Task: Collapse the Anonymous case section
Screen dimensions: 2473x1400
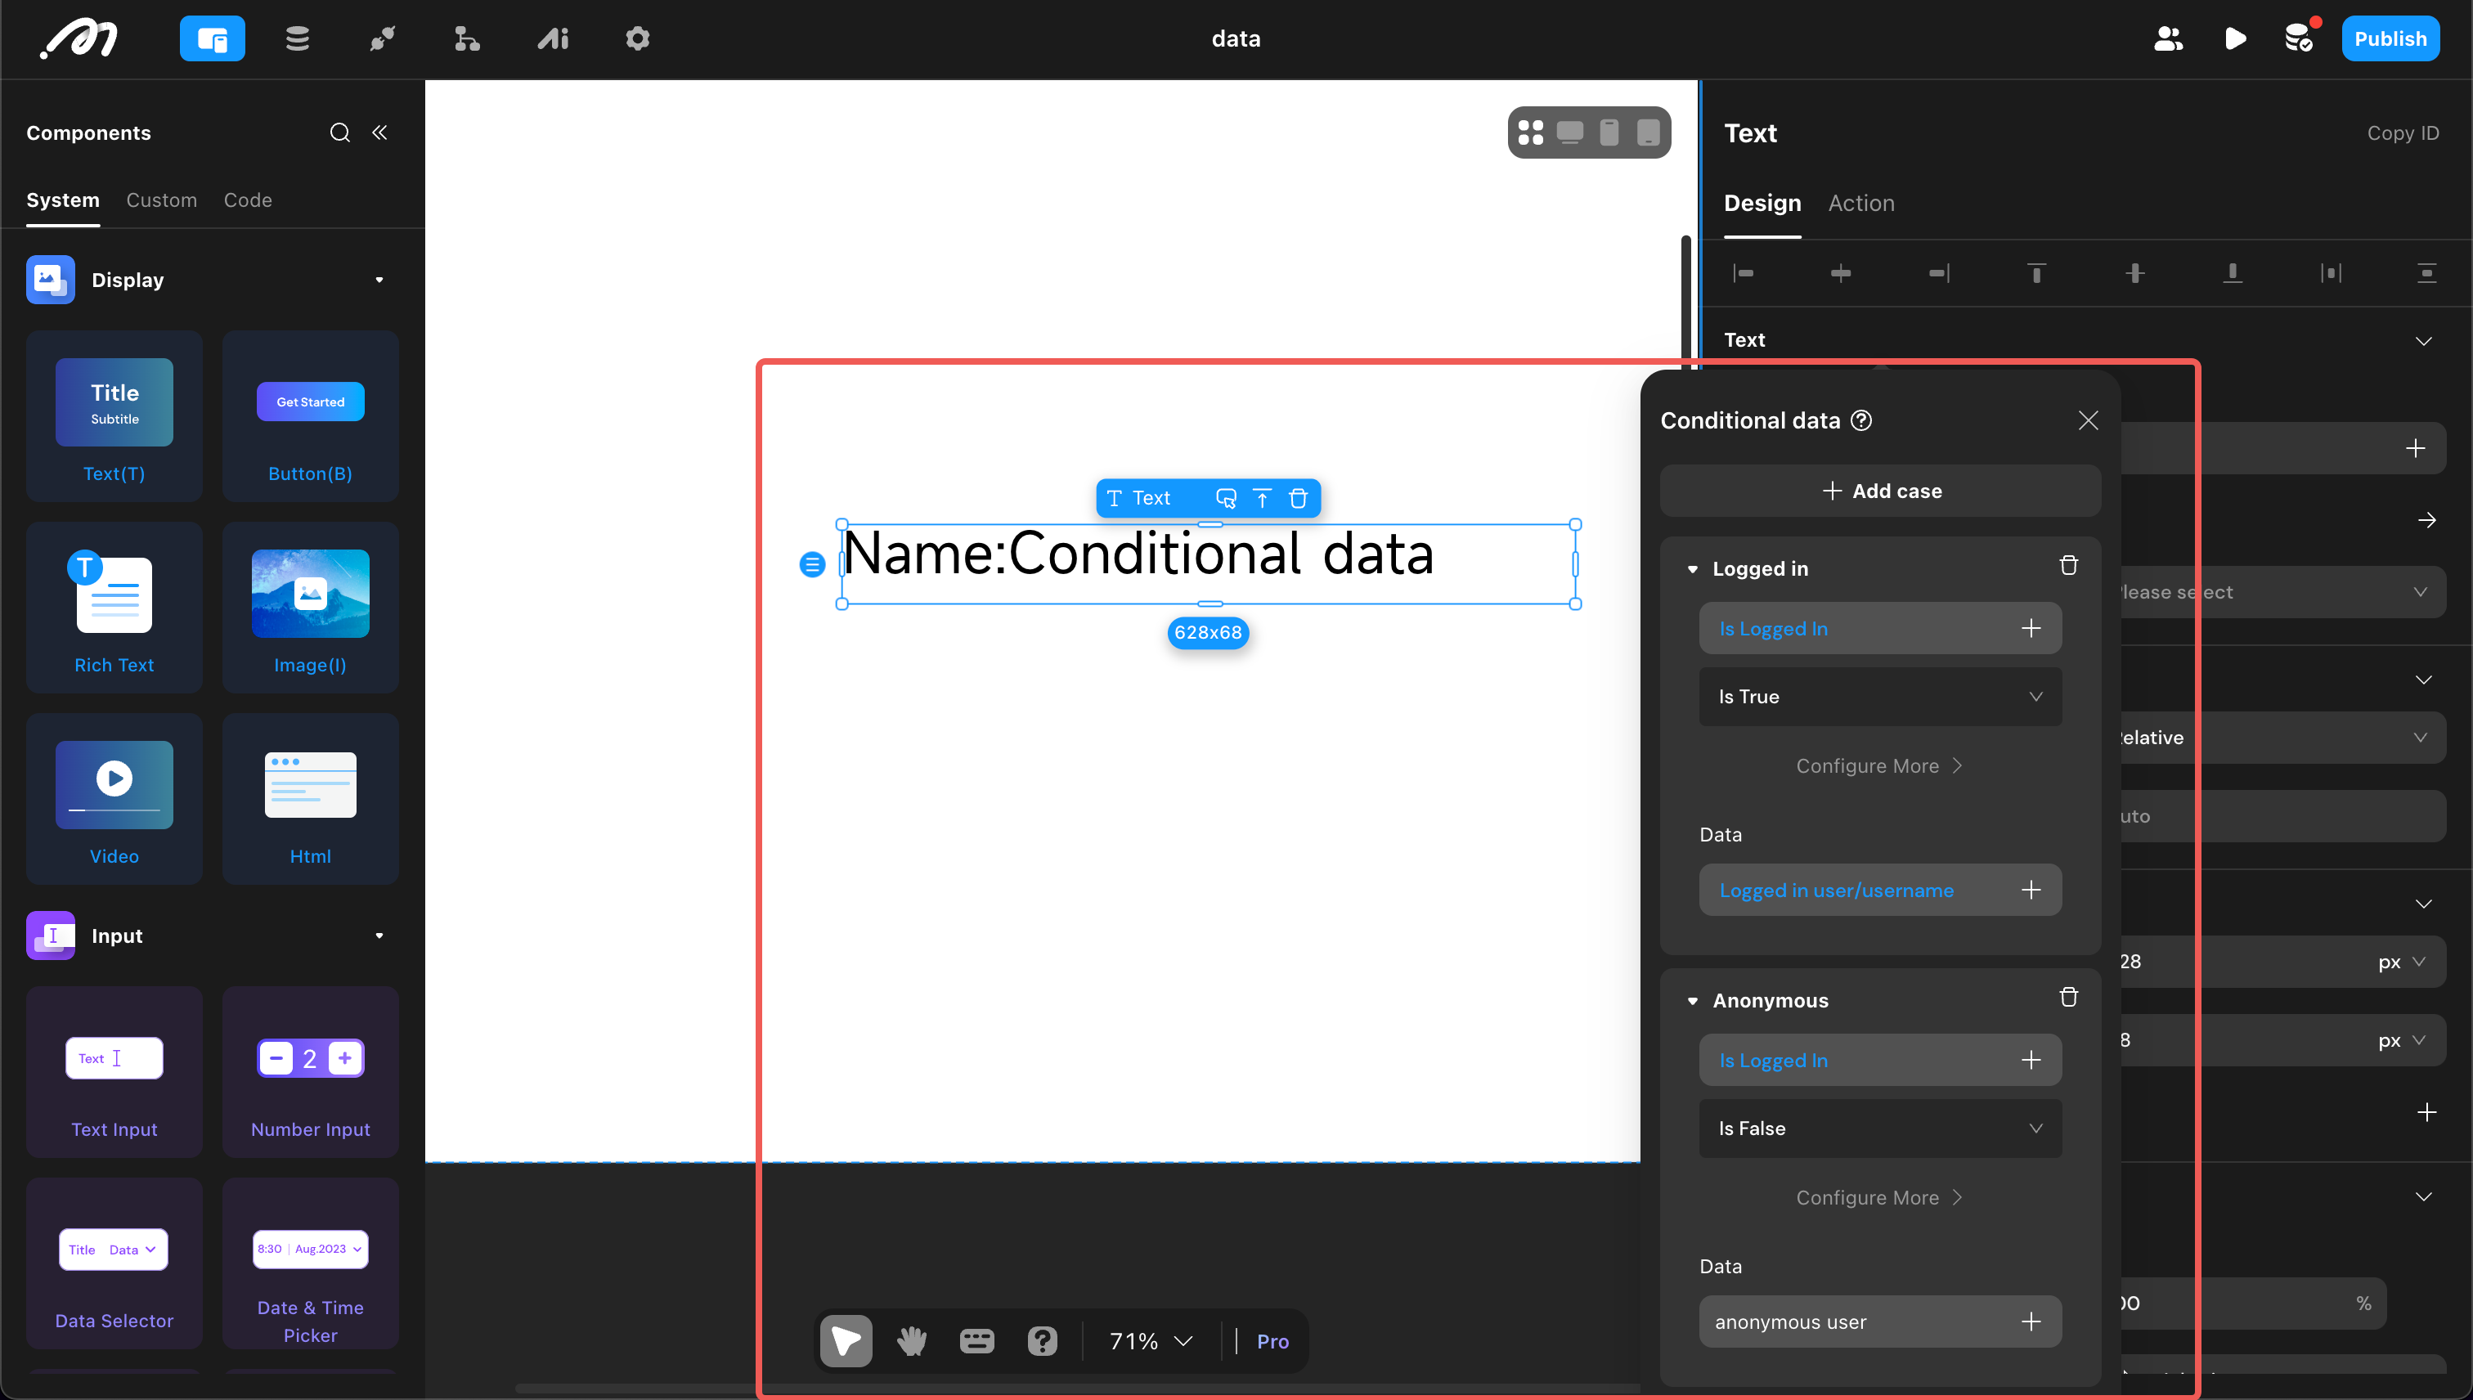Action: [1692, 1001]
